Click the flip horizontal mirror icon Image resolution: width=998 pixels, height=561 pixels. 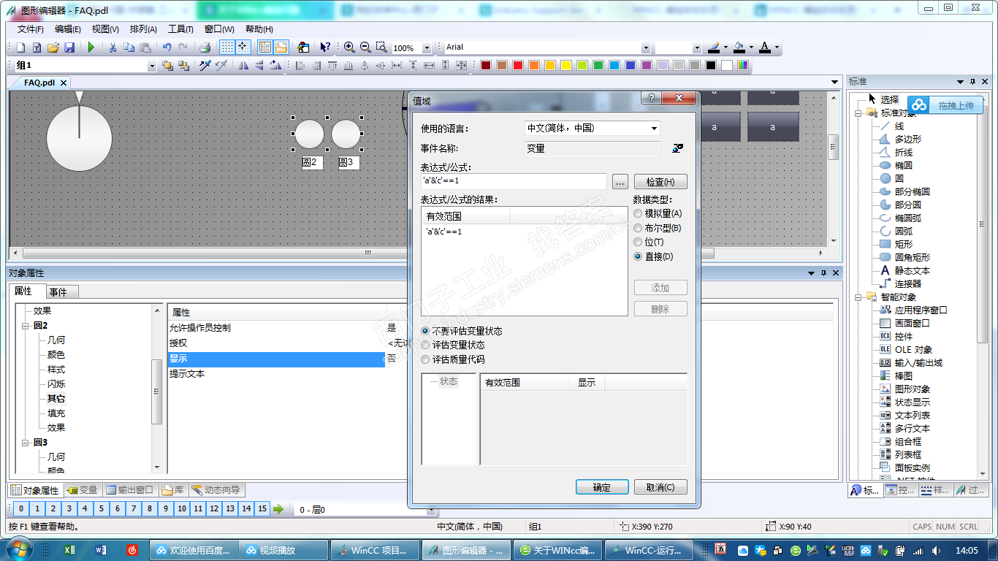[x=243, y=66]
